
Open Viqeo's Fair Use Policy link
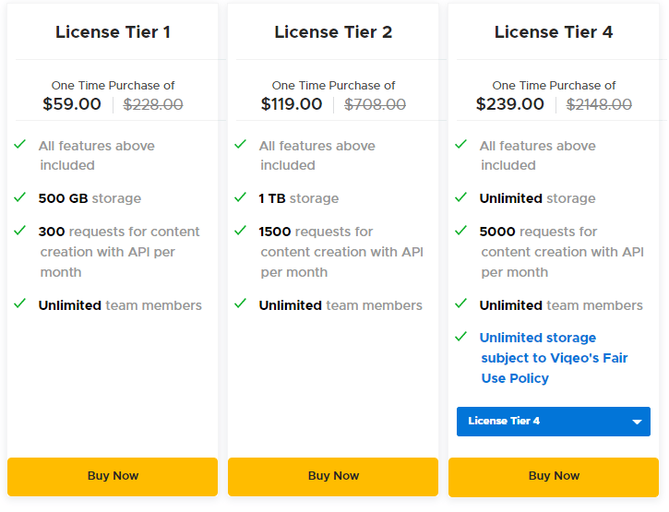click(554, 358)
